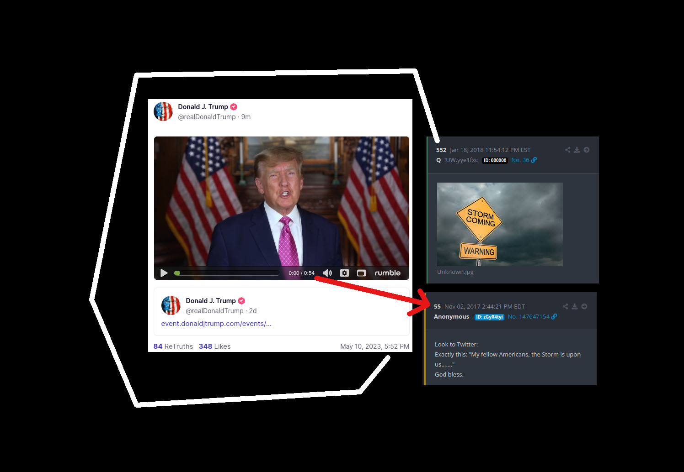This screenshot has width=684, height=472.
Task: Open the Storm Coming warning image
Action: click(500, 224)
